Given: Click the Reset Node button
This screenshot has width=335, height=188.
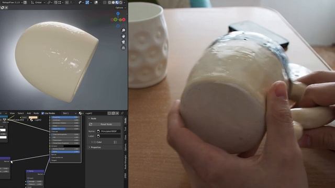Looking at the screenshot, I should (106, 124).
